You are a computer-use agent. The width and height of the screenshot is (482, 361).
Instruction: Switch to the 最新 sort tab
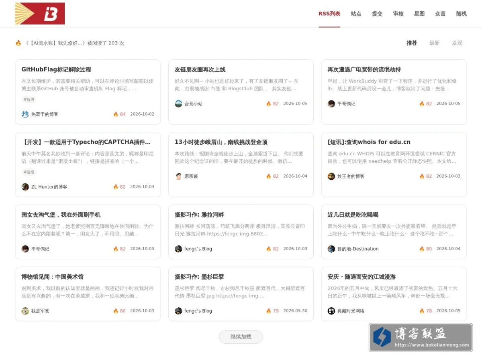click(434, 43)
